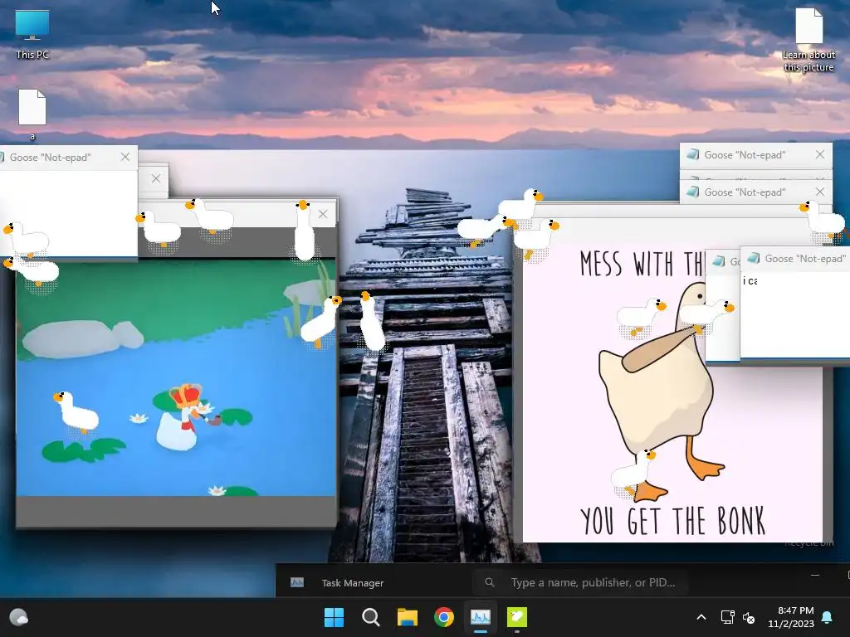Open the weather widgets icon on the taskbar
Image resolution: width=850 pixels, height=637 pixels.
(19, 617)
